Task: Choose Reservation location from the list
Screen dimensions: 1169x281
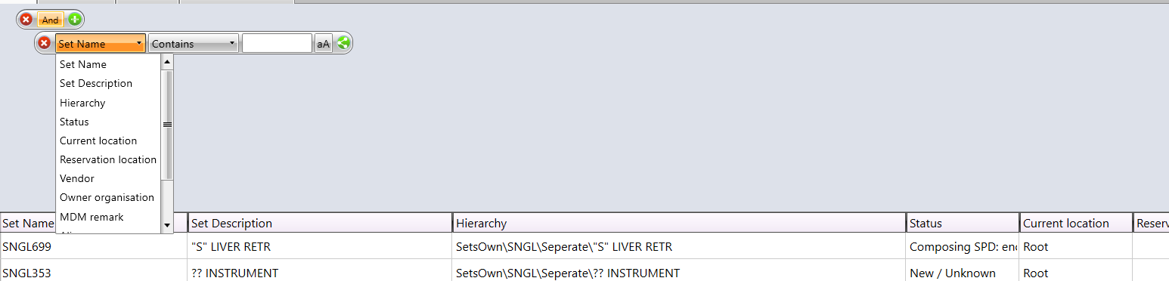Action: (108, 159)
